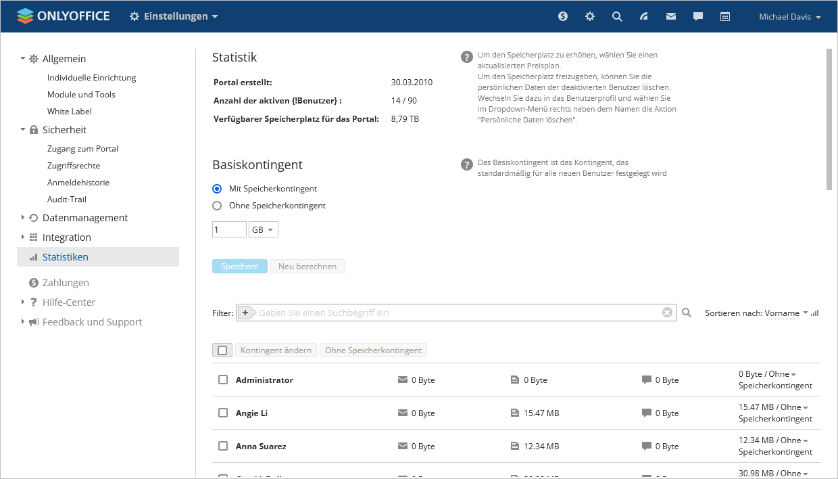Open the Angie Li user link

coord(251,413)
